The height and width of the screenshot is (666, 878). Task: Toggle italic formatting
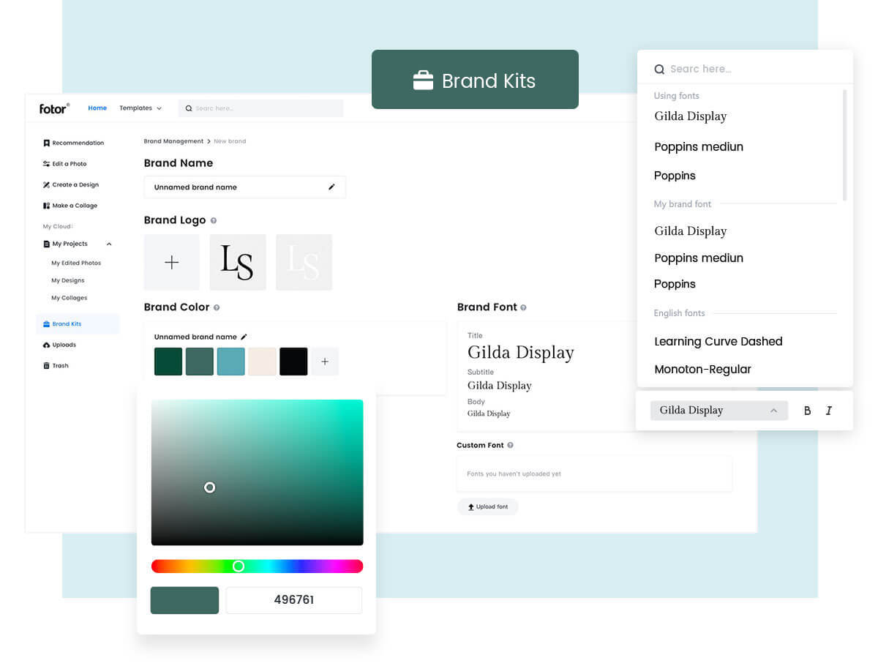[x=829, y=411]
